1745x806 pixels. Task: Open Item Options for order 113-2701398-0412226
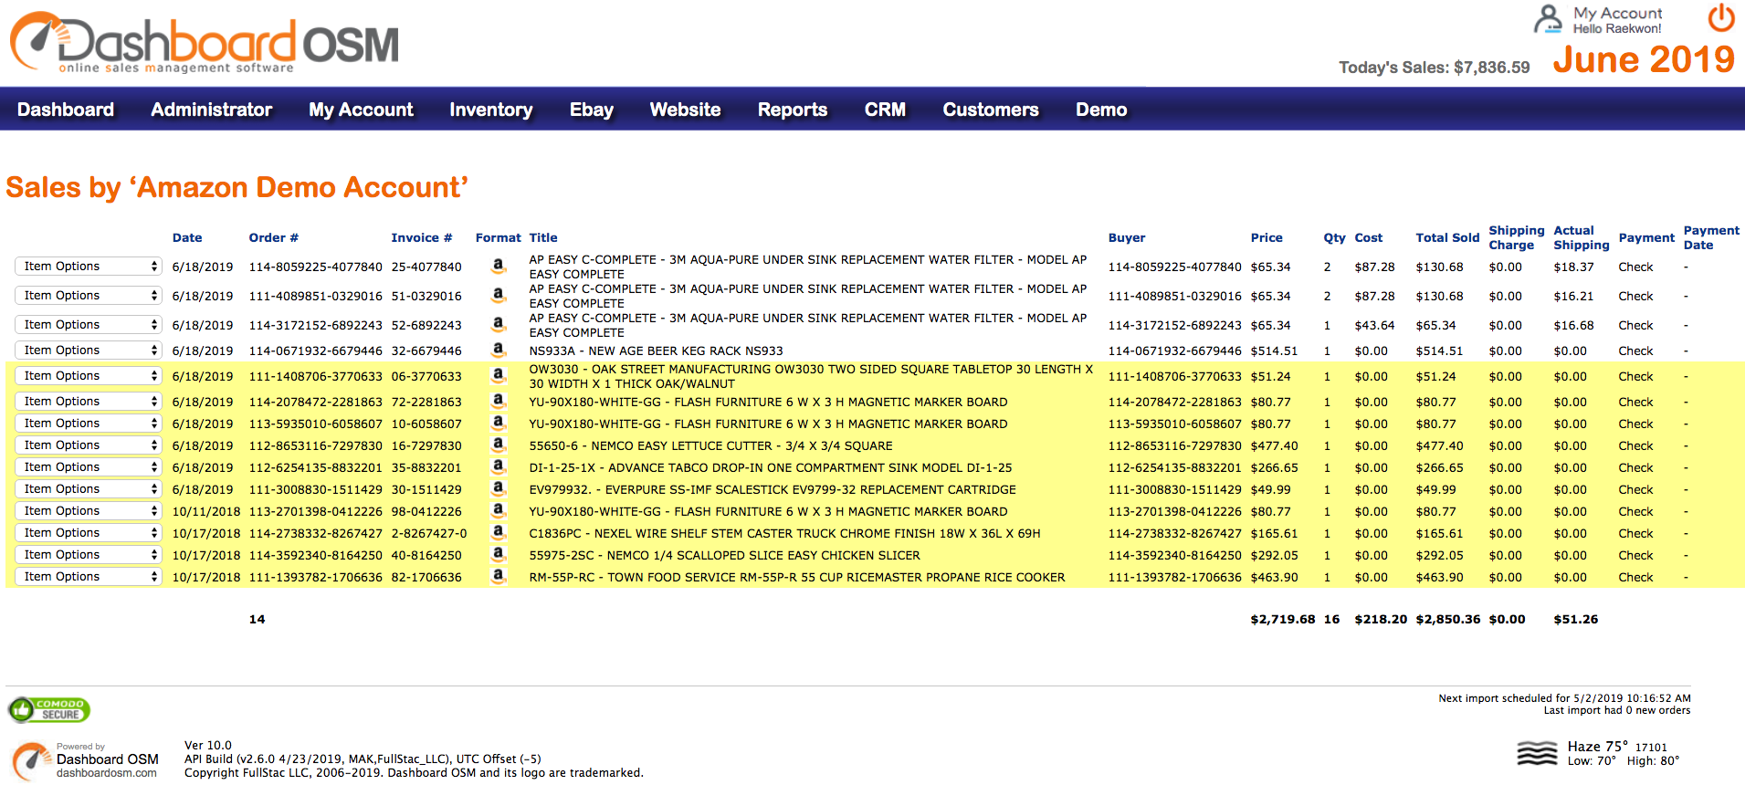point(89,511)
